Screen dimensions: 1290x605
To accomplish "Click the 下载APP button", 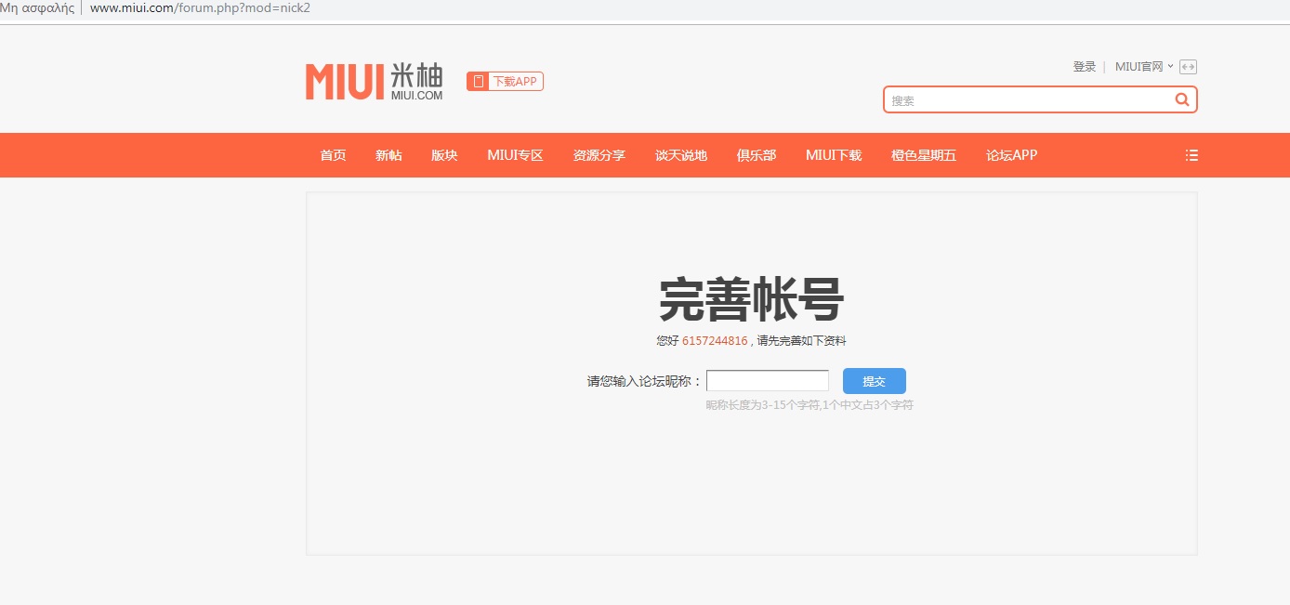I will tap(505, 82).
